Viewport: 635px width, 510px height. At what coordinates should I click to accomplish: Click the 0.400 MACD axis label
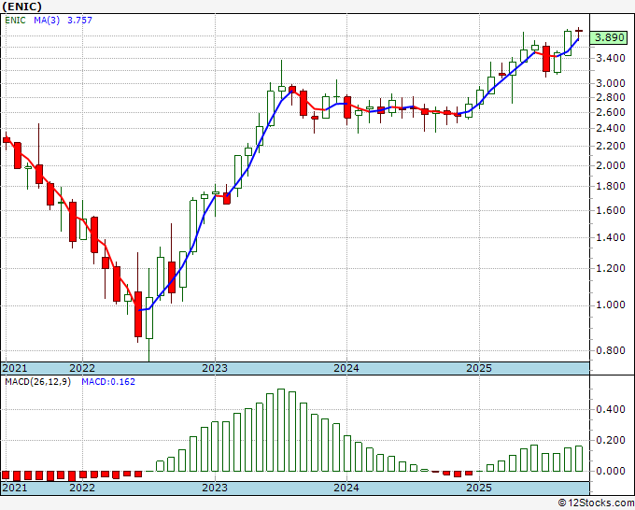click(611, 409)
